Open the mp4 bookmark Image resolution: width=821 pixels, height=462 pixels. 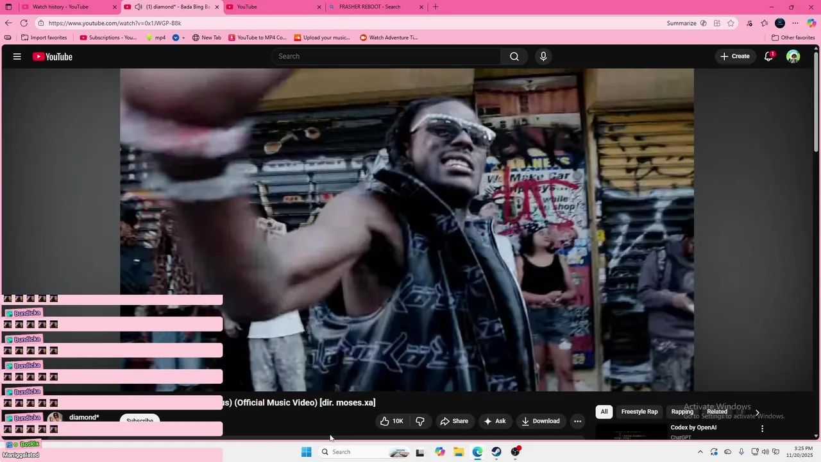point(156,37)
